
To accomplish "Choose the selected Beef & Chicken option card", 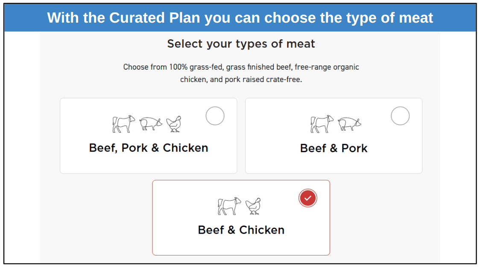I will (241, 218).
